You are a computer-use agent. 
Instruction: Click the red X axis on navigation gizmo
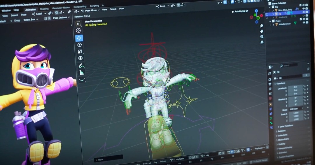(x=262, y=15)
